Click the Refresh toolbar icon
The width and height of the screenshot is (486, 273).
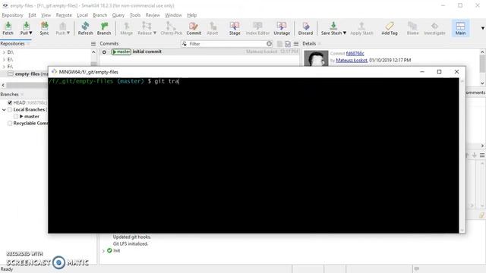click(x=85, y=28)
